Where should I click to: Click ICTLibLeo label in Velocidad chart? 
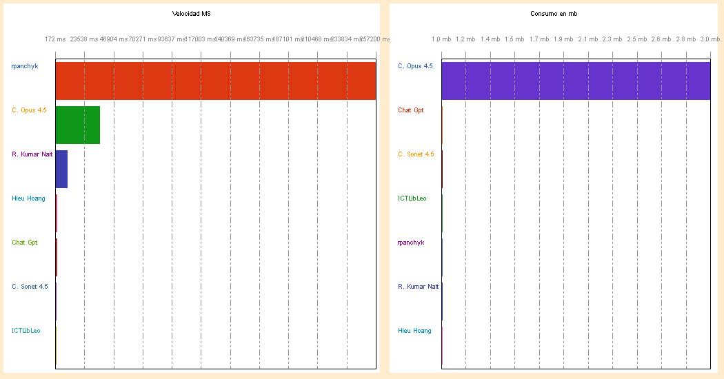pyautogui.click(x=26, y=331)
